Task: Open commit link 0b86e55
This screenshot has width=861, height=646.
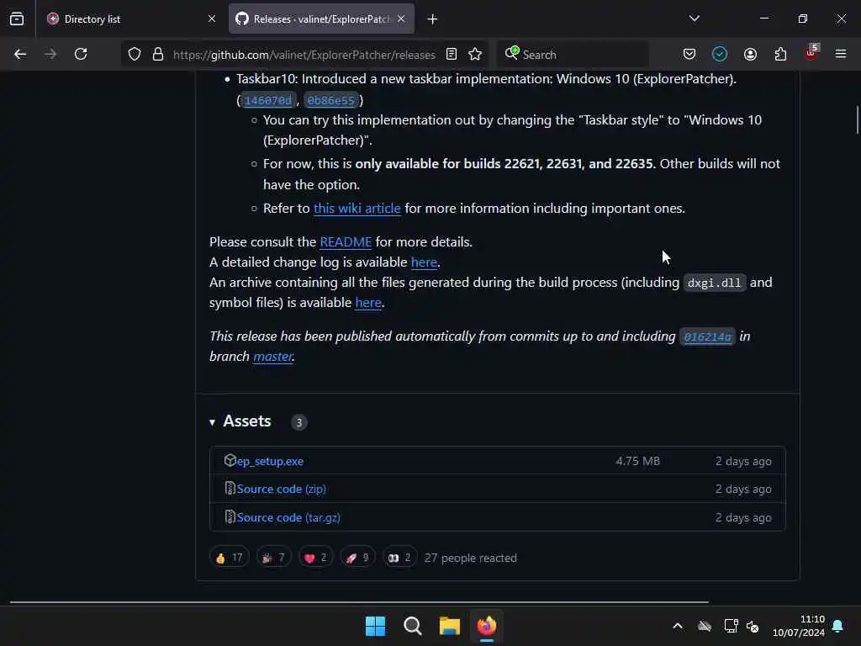Action: click(x=331, y=100)
